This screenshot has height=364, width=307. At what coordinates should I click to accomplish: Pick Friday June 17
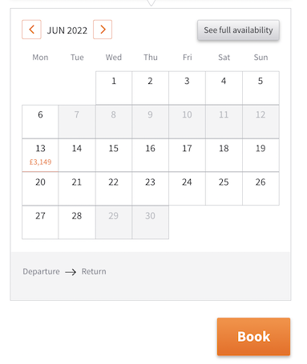tap(187, 155)
